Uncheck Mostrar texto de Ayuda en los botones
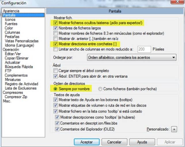185x147 pixels. click(55, 100)
